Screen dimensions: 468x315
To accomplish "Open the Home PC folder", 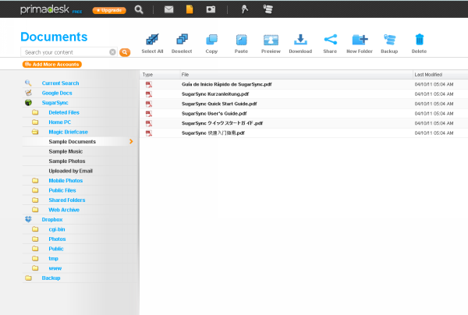I will pyautogui.click(x=60, y=122).
